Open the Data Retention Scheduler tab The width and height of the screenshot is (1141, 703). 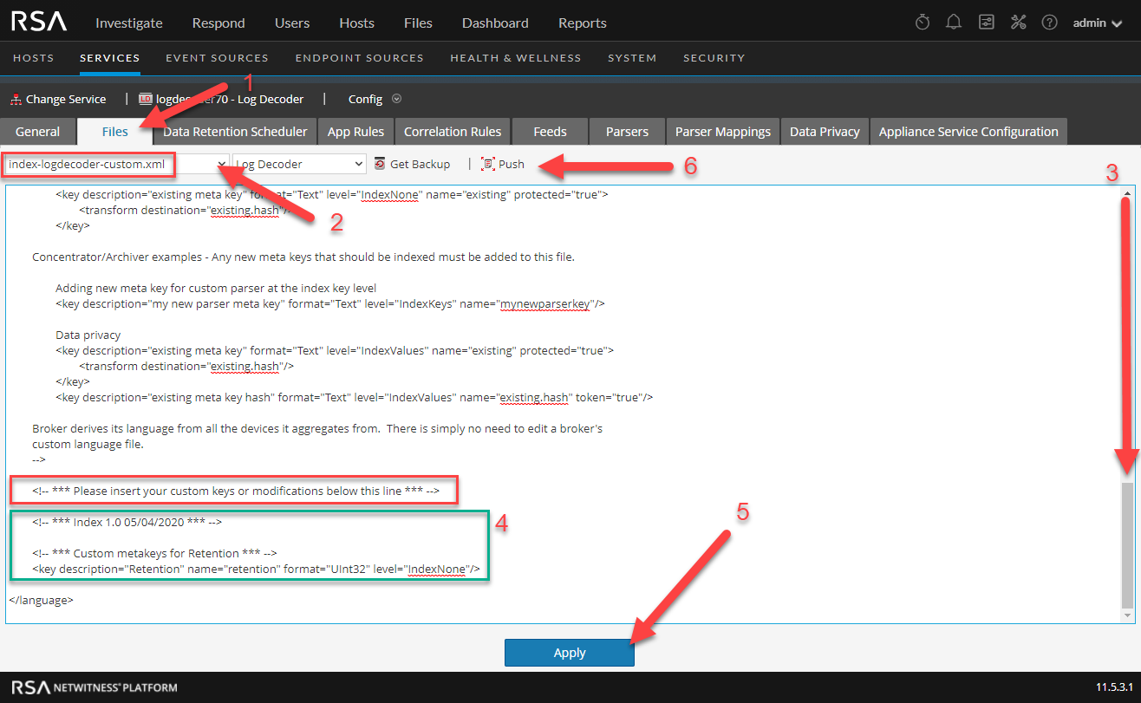pos(235,132)
